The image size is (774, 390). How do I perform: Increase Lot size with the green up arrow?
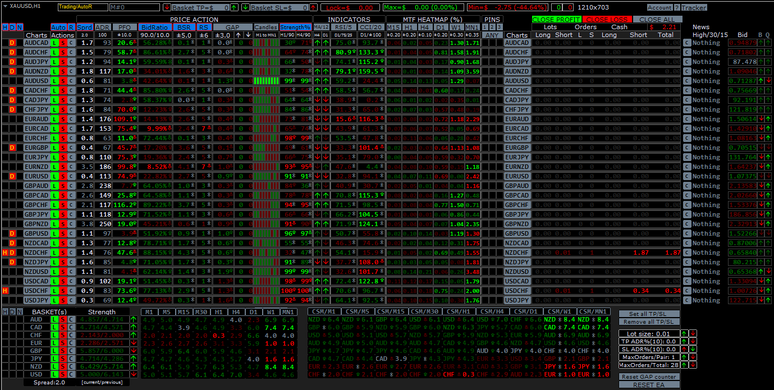pyautogui.click(x=684, y=333)
